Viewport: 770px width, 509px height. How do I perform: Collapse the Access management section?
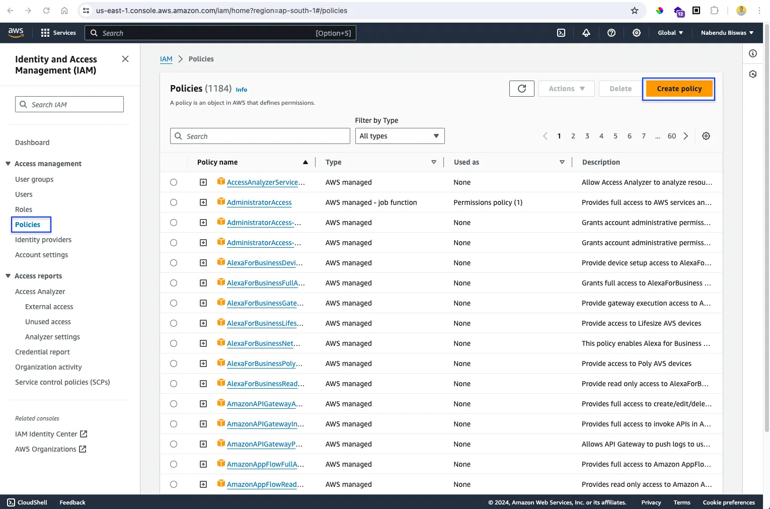(8, 164)
